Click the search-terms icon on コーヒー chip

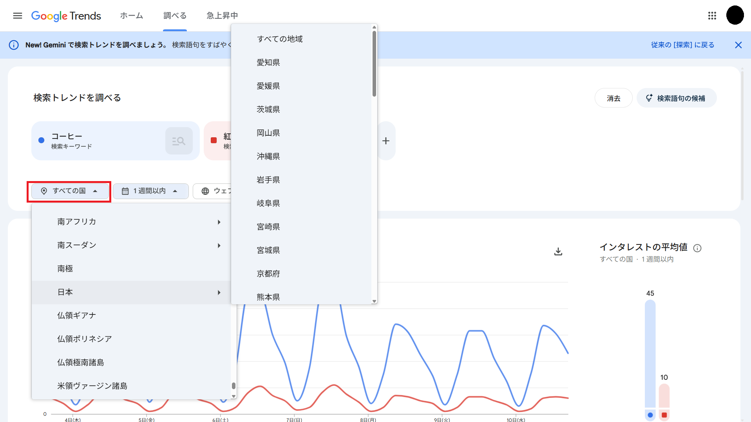click(179, 141)
